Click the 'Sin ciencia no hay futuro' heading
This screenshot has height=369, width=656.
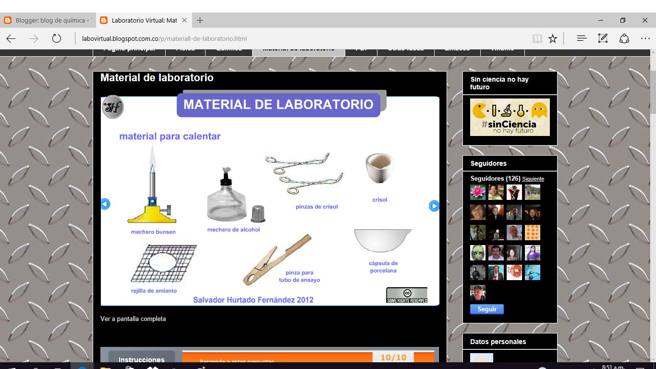click(499, 83)
